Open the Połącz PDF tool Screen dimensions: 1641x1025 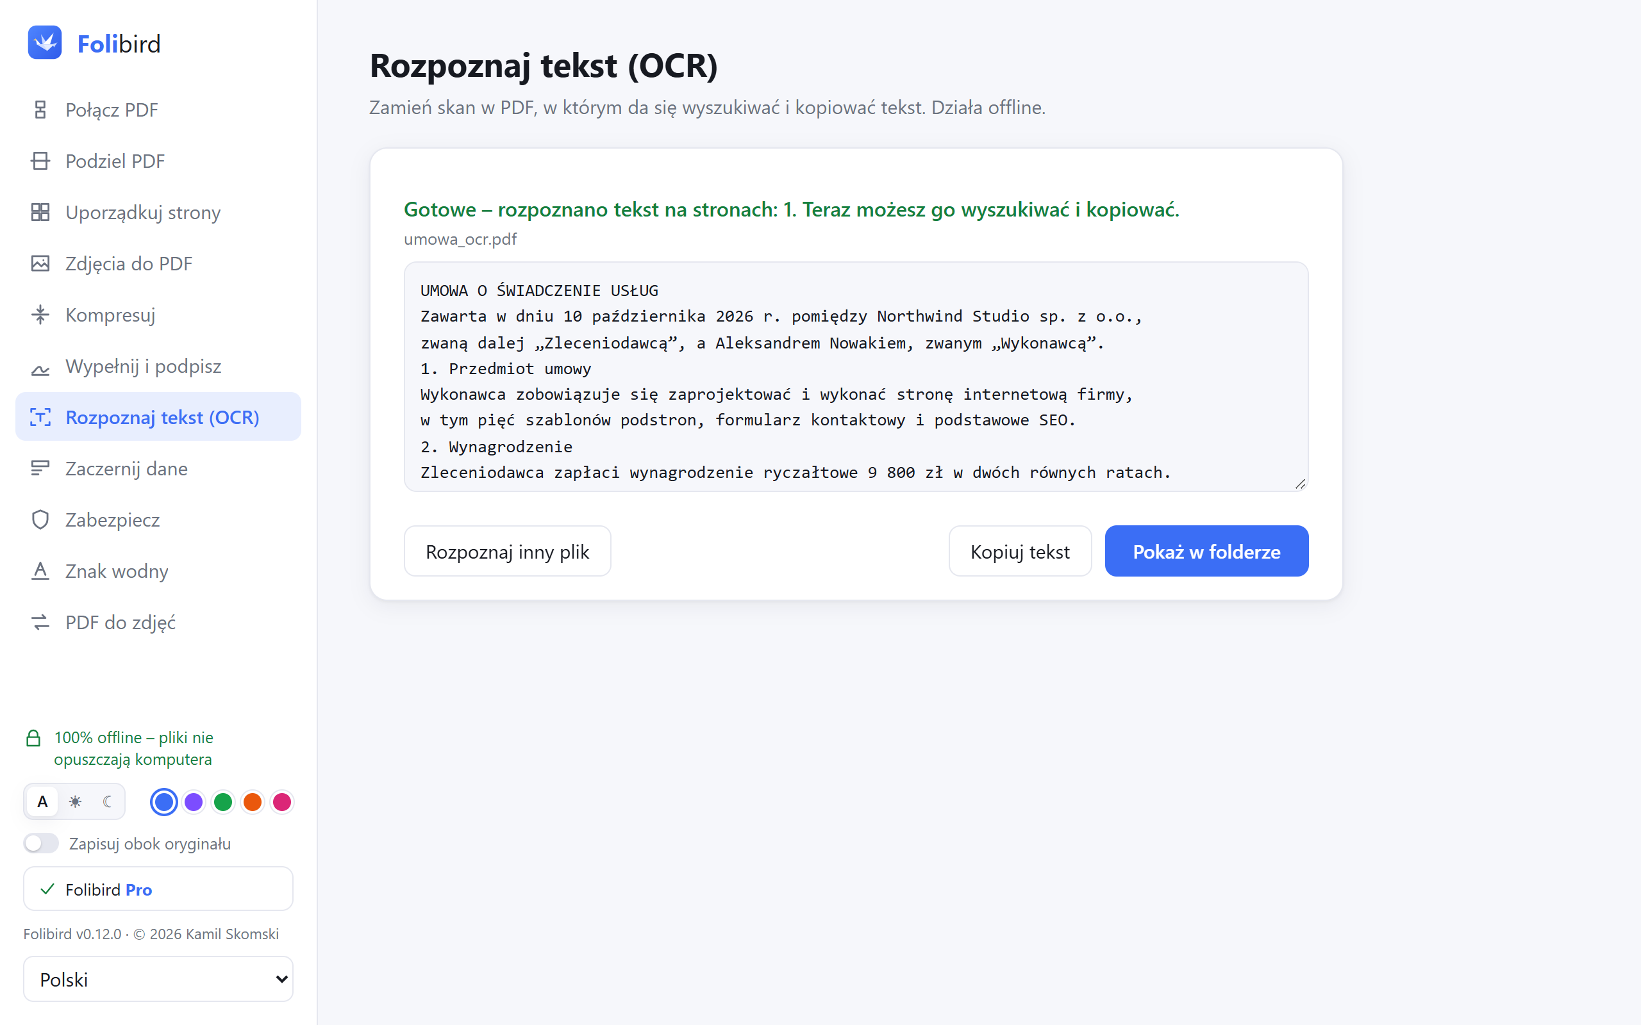(158, 110)
